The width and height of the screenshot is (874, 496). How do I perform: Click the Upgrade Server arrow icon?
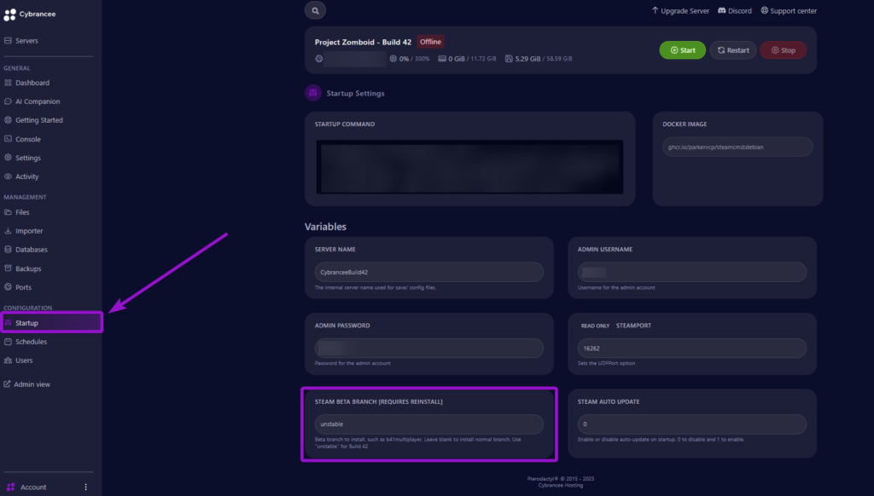[655, 11]
